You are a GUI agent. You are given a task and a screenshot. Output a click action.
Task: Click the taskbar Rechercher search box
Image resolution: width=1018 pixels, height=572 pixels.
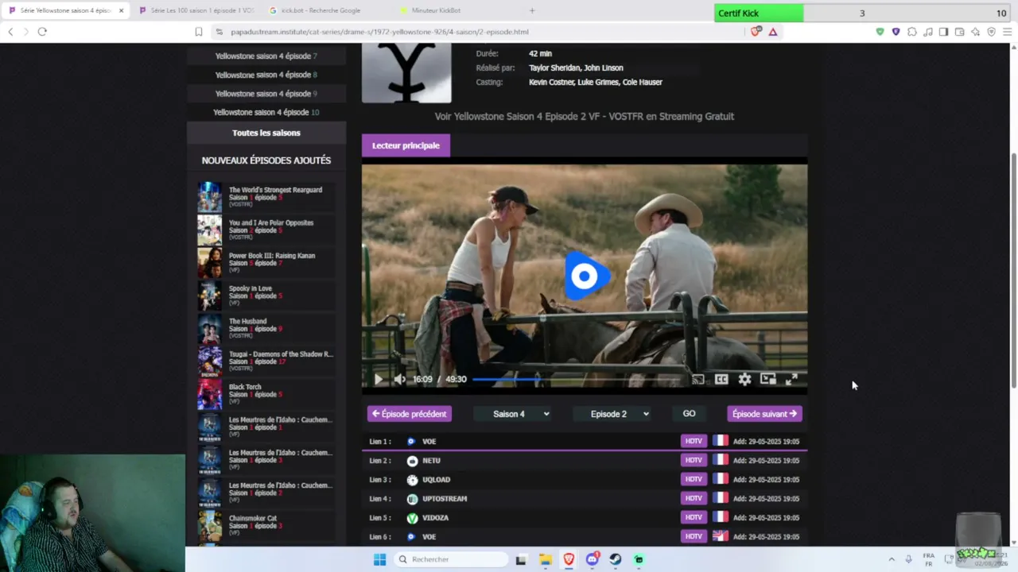[451, 559]
